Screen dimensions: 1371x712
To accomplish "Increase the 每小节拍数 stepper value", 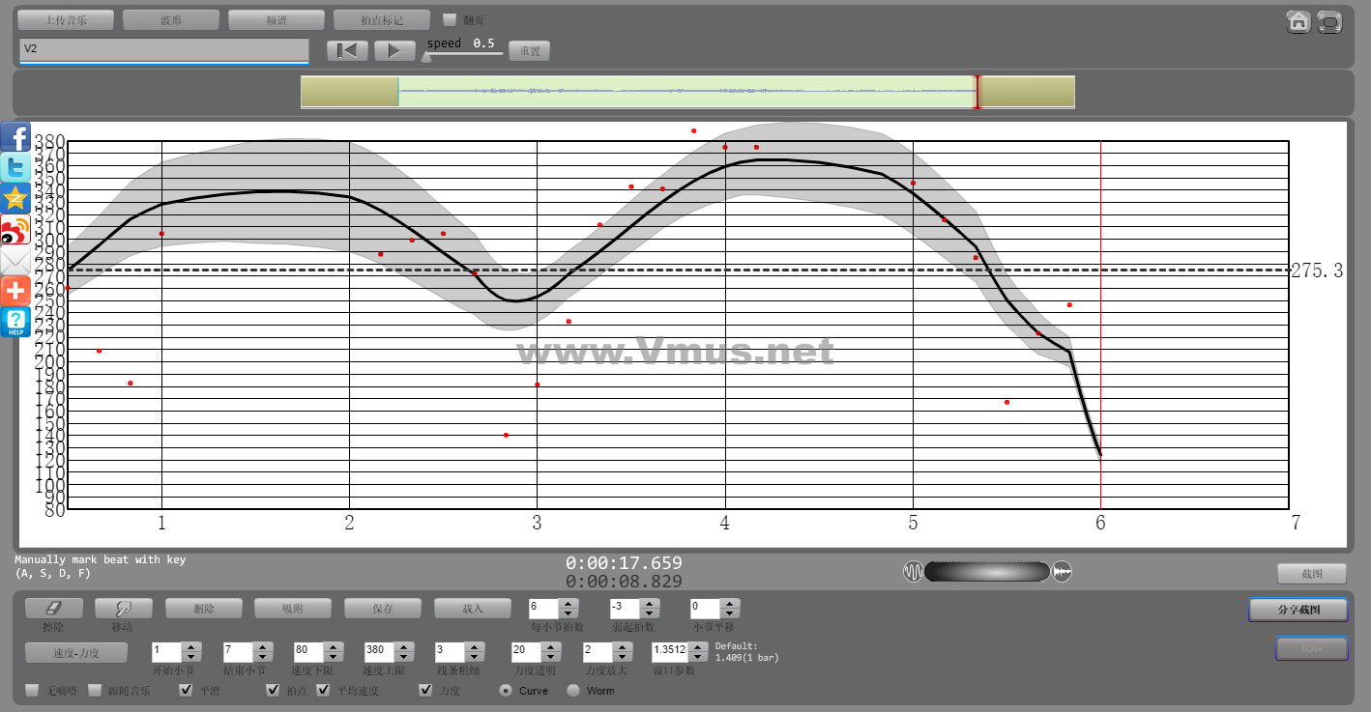I will point(569,604).
